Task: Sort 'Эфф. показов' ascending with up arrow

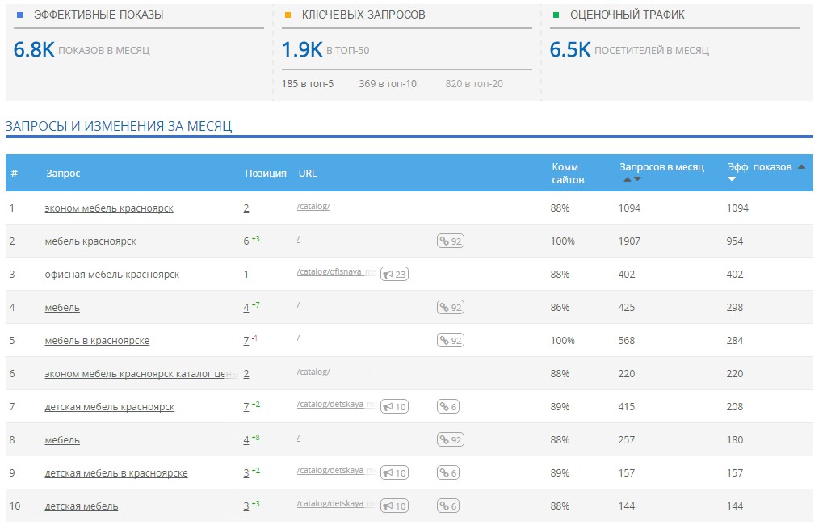Action: [802, 167]
